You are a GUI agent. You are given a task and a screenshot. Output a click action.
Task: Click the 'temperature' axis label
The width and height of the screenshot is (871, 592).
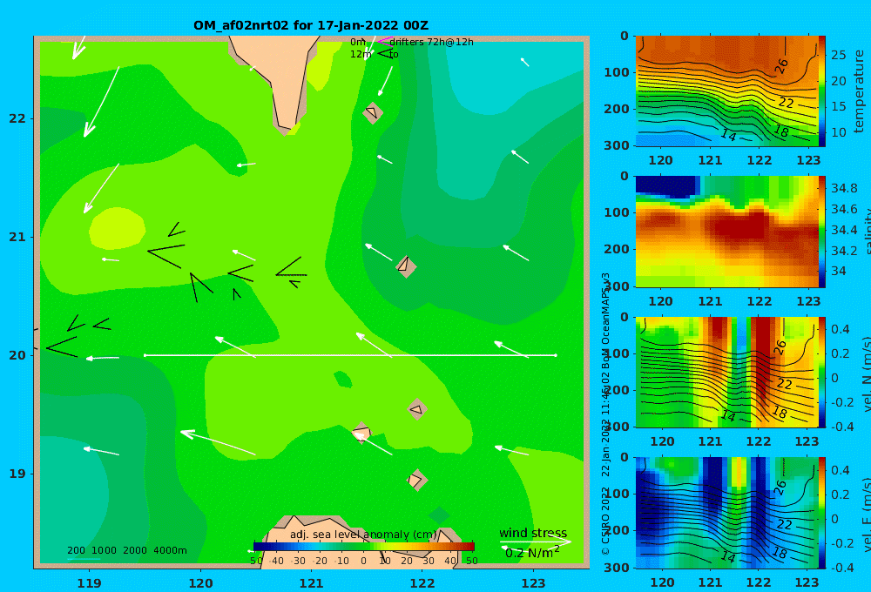(859, 91)
